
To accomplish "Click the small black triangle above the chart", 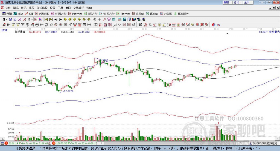I will click(227, 34).
